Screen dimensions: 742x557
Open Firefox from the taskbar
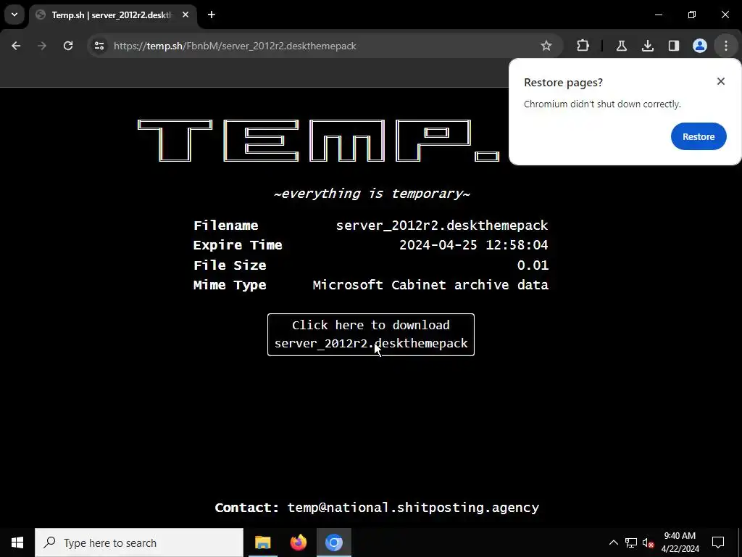[298, 542]
